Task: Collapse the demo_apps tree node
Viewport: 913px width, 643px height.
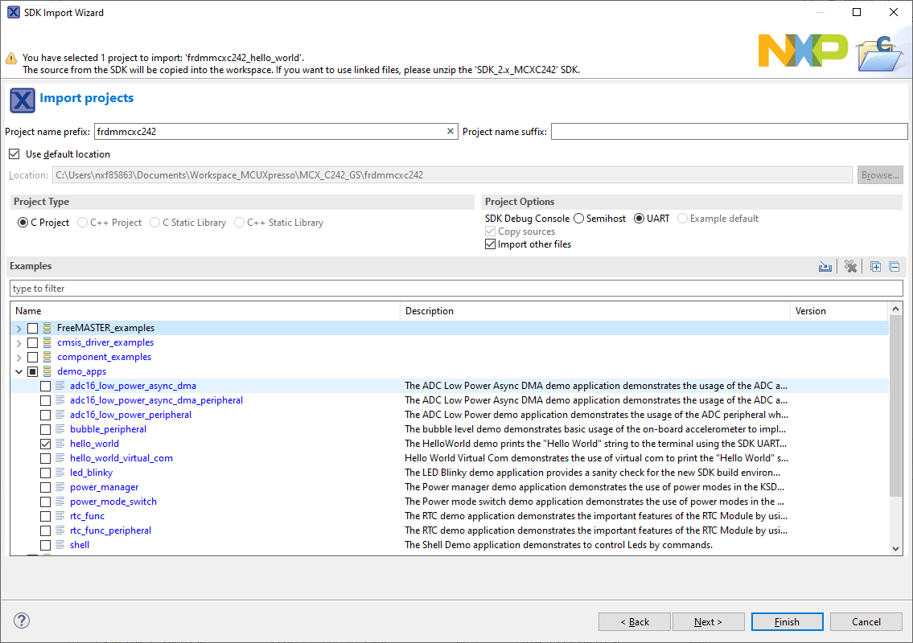Action: 19,371
